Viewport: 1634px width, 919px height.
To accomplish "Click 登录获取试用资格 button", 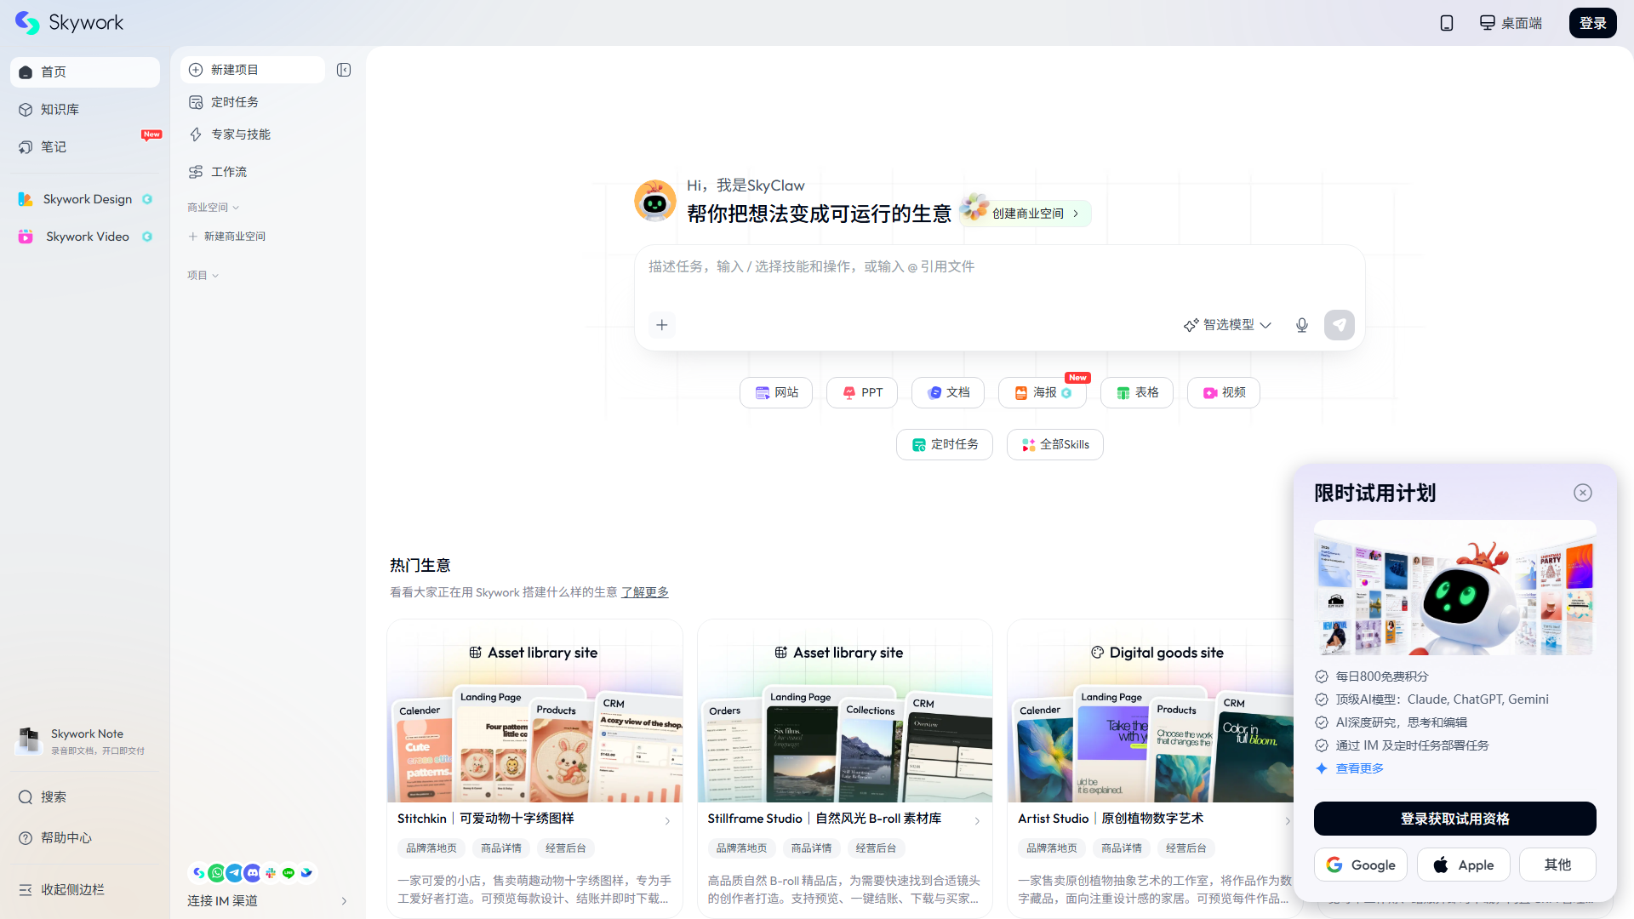I will (x=1455, y=819).
